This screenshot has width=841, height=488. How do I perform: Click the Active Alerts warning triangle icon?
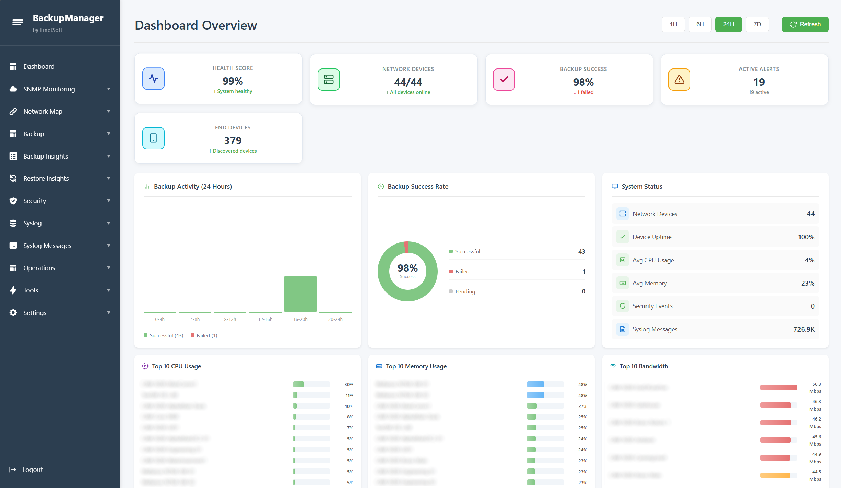pos(679,80)
